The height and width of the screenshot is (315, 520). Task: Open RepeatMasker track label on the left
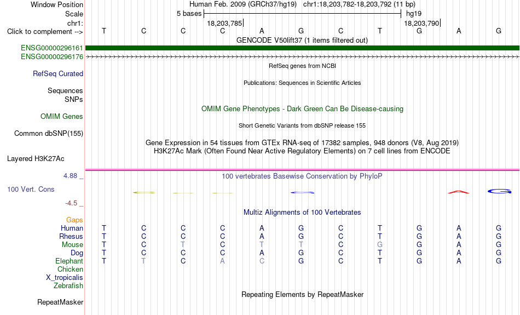60,302
